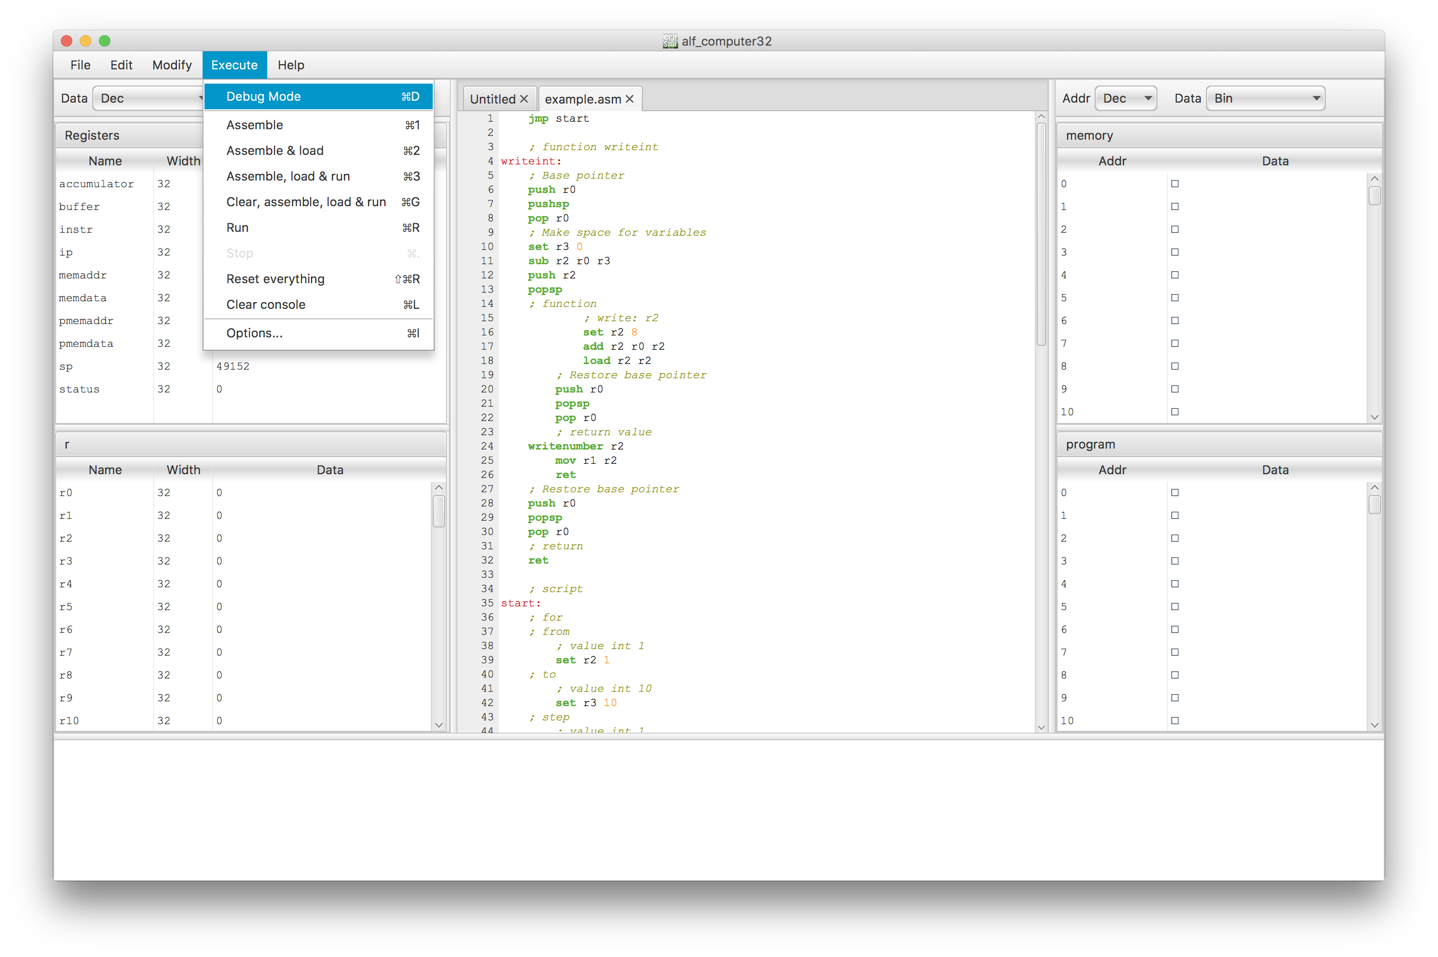Image resolution: width=1438 pixels, height=957 pixels.
Task: Click memory data cell at address 0
Action: (1266, 184)
